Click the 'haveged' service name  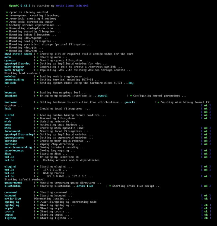(10, 196)
